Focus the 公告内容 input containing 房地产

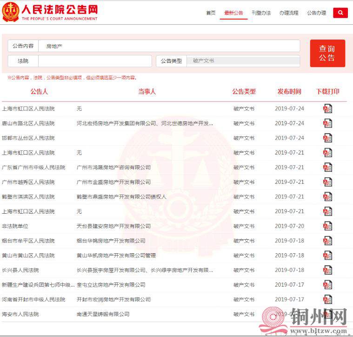[169, 46]
